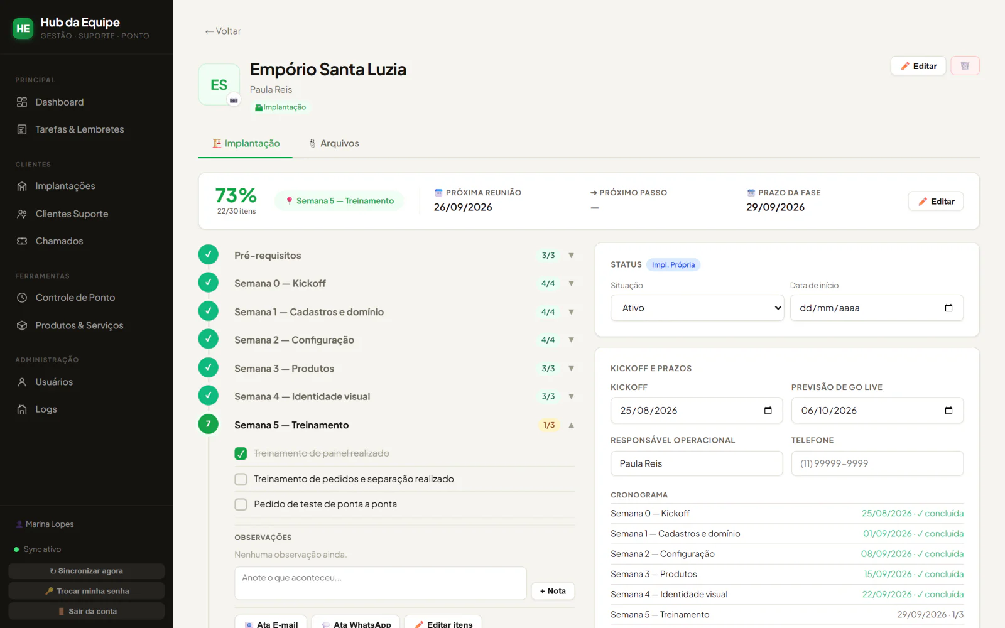This screenshot has height=628, width=1005.
Task: Switch to the Implantação tab
Action: (246, 143)
